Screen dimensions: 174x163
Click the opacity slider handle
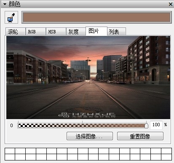(x=146, y=125)
